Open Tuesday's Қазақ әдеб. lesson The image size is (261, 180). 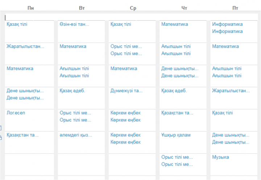pos(72,91)
